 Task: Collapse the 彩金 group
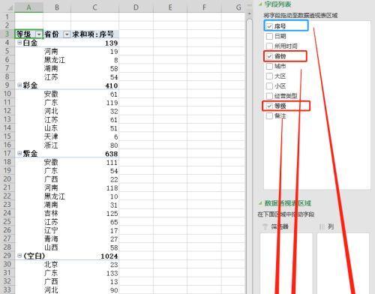coord(19,85)
